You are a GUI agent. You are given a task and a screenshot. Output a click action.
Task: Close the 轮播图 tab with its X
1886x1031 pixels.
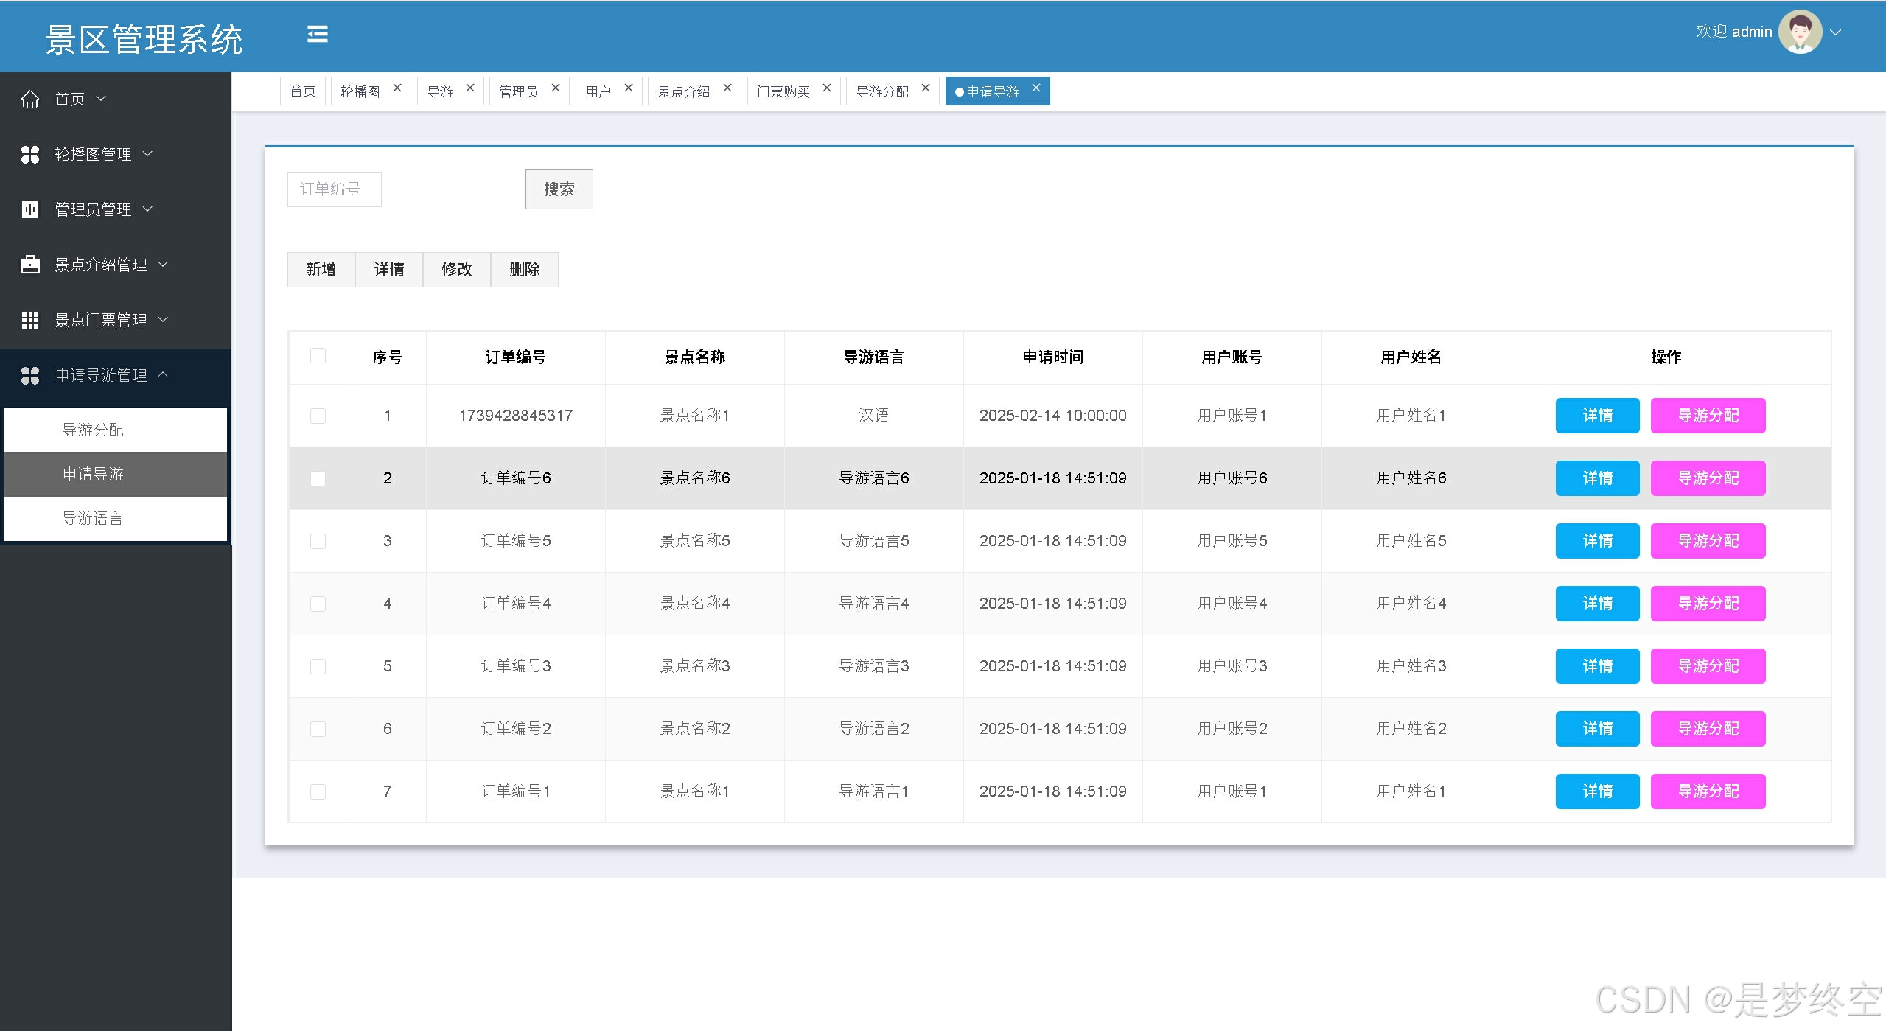pyautogui.click(x=397, y=88)
